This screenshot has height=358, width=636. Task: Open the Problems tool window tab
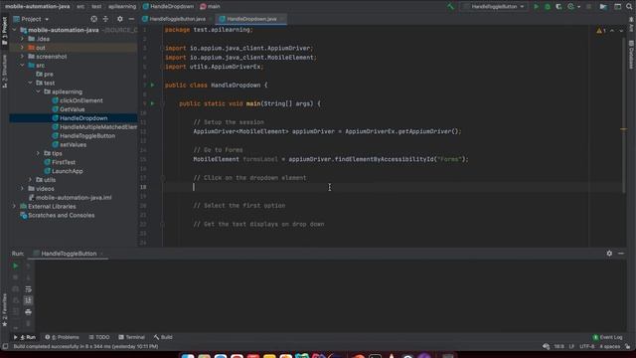pyautogui.click(x=62, y=337)
